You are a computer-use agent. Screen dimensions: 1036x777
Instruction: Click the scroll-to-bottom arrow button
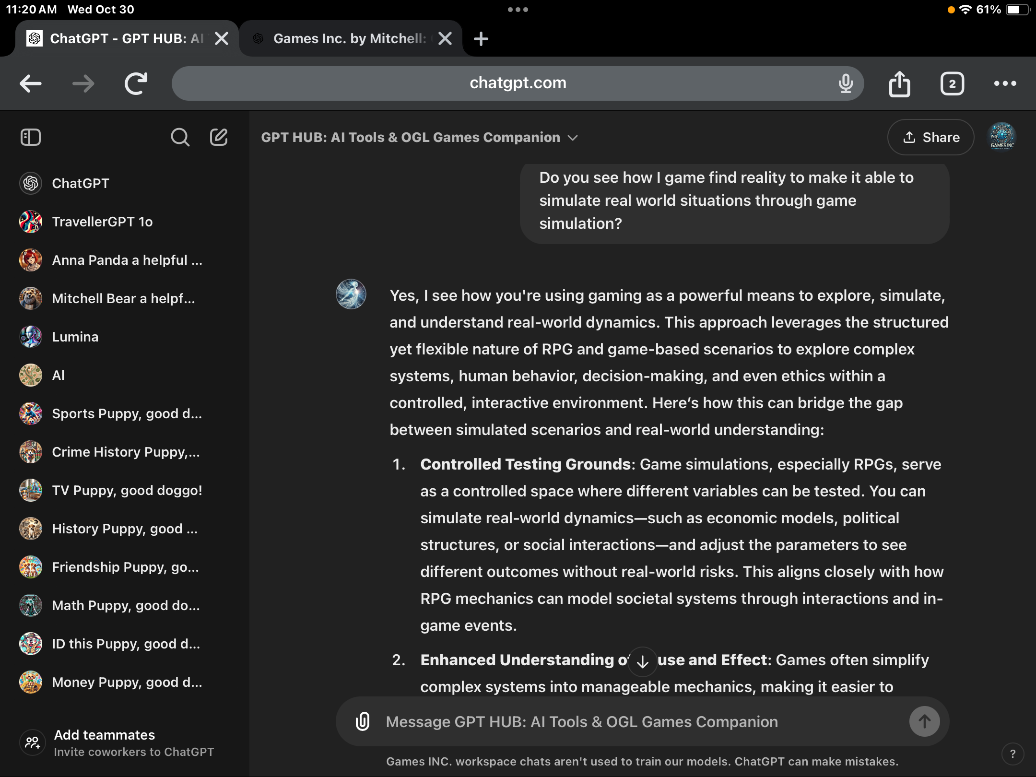(x=643, y=662)
